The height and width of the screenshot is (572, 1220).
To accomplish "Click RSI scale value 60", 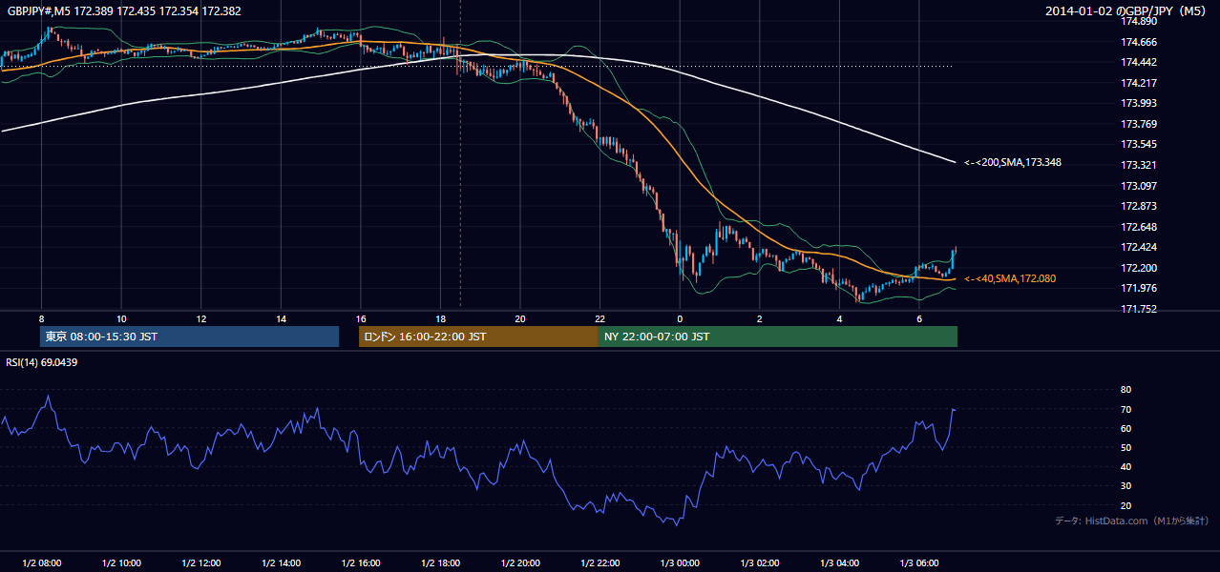I will pos(1125,428).
